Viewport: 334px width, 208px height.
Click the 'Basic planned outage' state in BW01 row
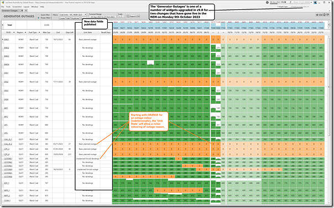pos(87,40)
